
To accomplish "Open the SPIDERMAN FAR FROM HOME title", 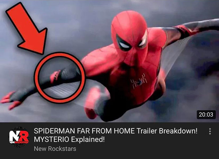I will pos(116,131).
